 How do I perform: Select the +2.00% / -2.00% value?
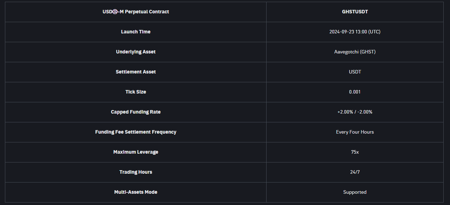[355, 112]
